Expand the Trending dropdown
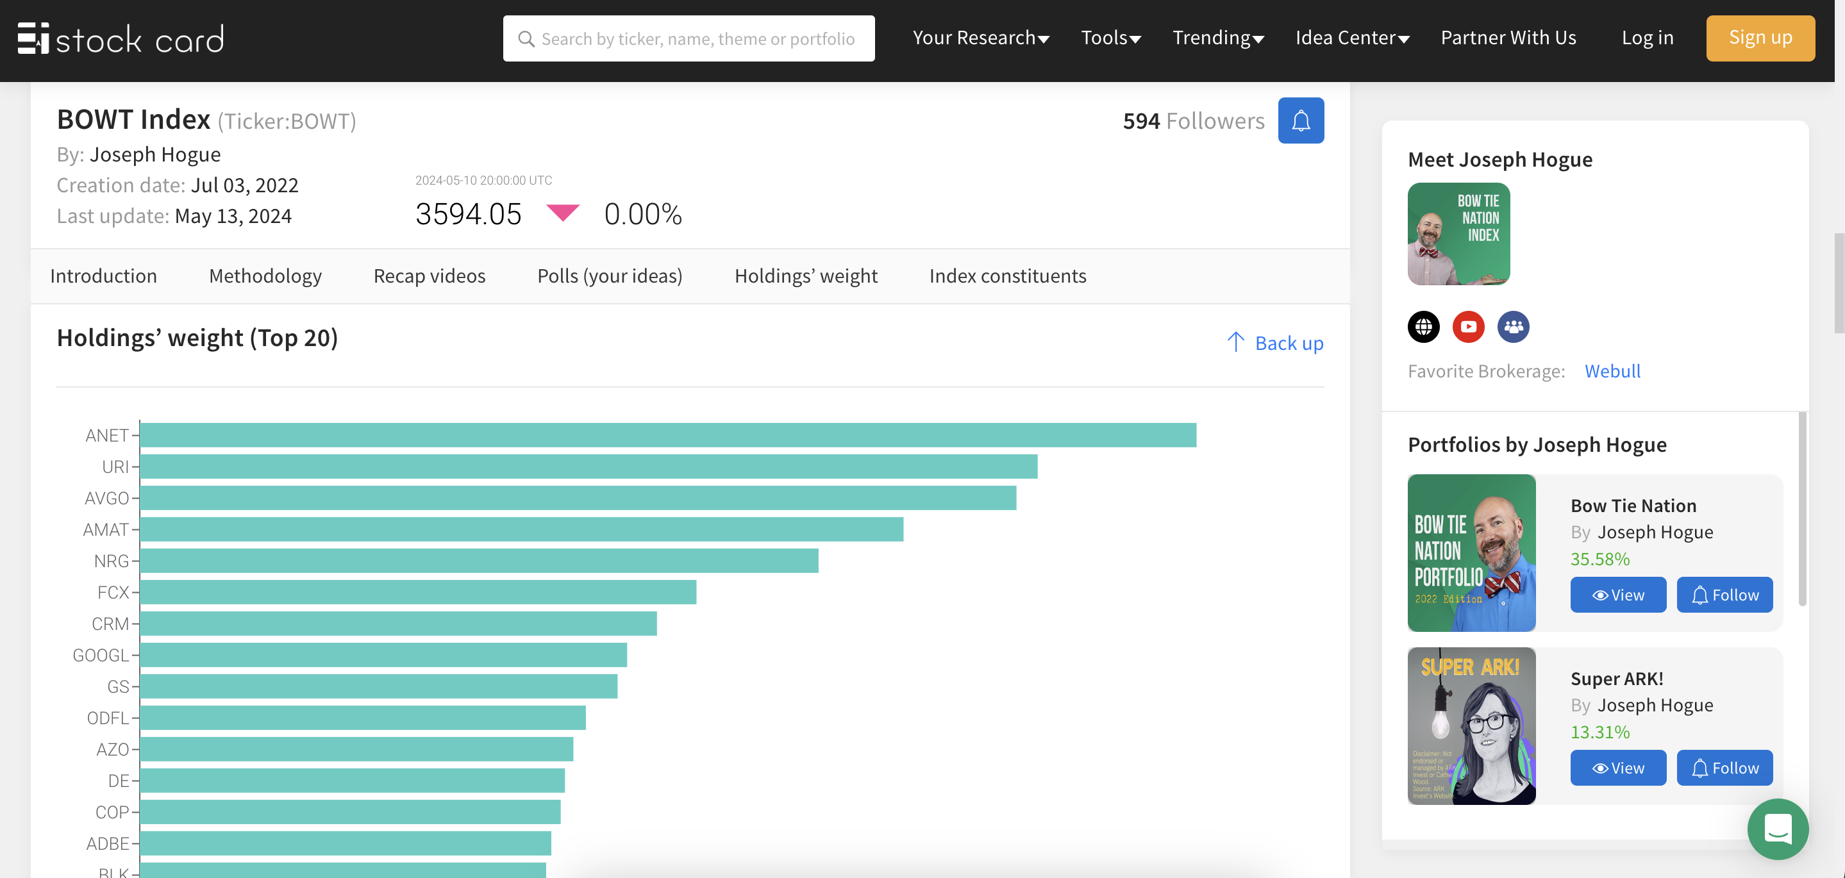The image size is (1845, 878). [1217, 38]
